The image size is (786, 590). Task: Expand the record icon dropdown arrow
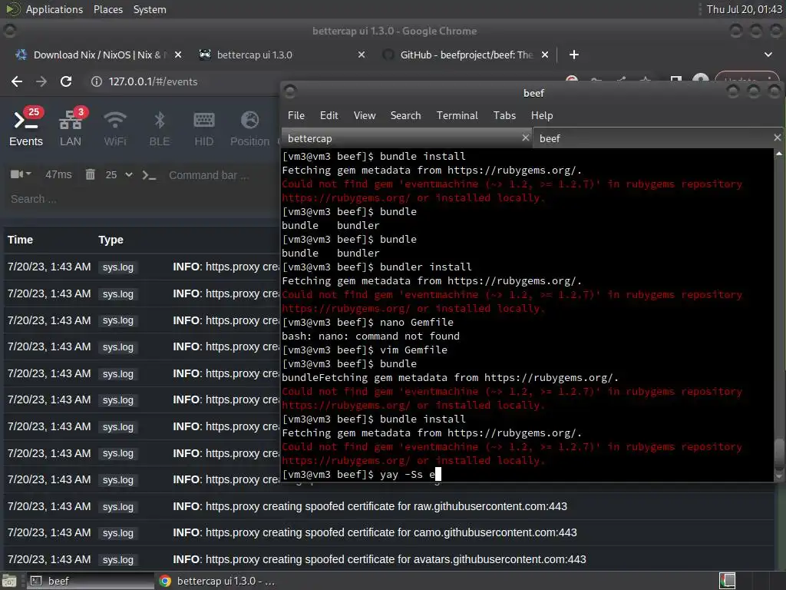[x=28, y=174]
